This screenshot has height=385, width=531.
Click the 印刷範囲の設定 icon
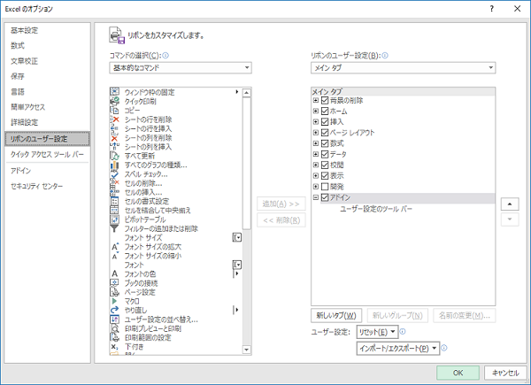[x=115, y=337]
